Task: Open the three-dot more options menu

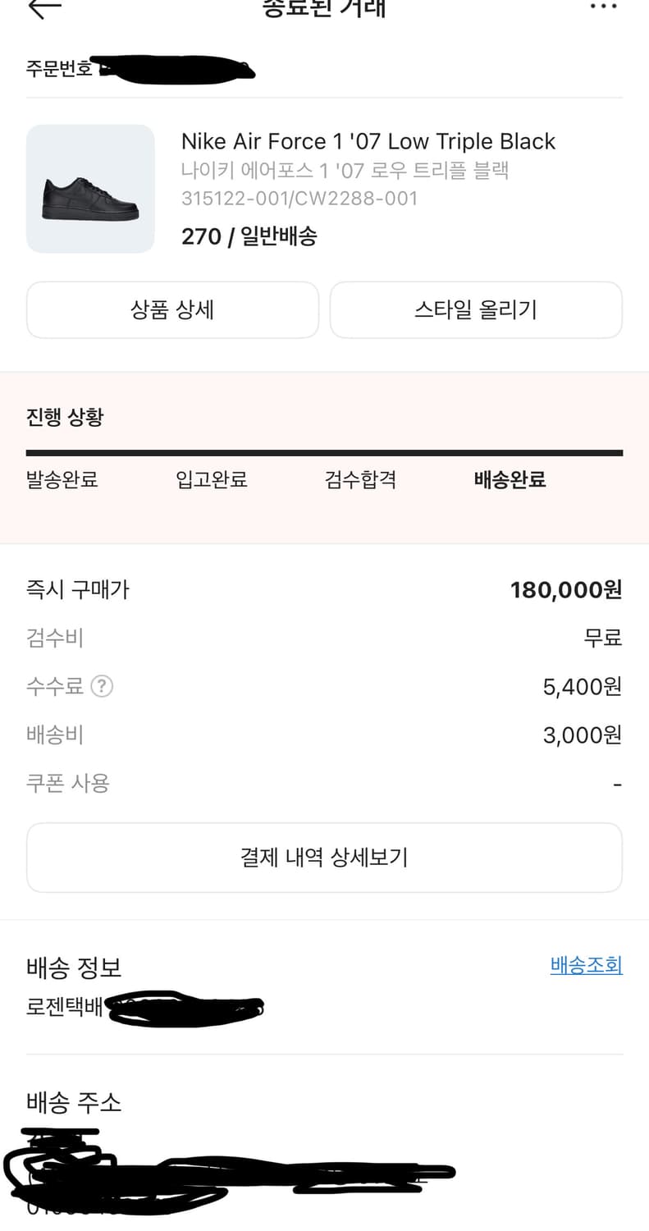Action: tap(603, 7)
